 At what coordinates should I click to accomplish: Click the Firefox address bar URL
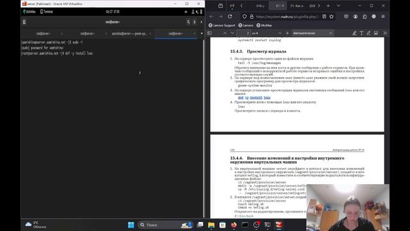click(287, 17)
